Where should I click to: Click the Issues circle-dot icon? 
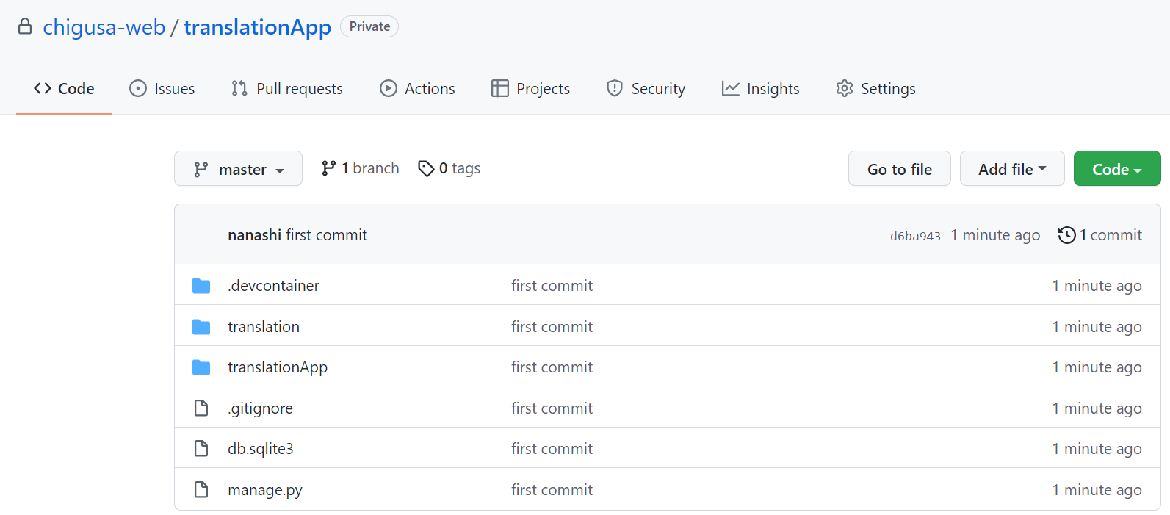(x=138, y=88)
